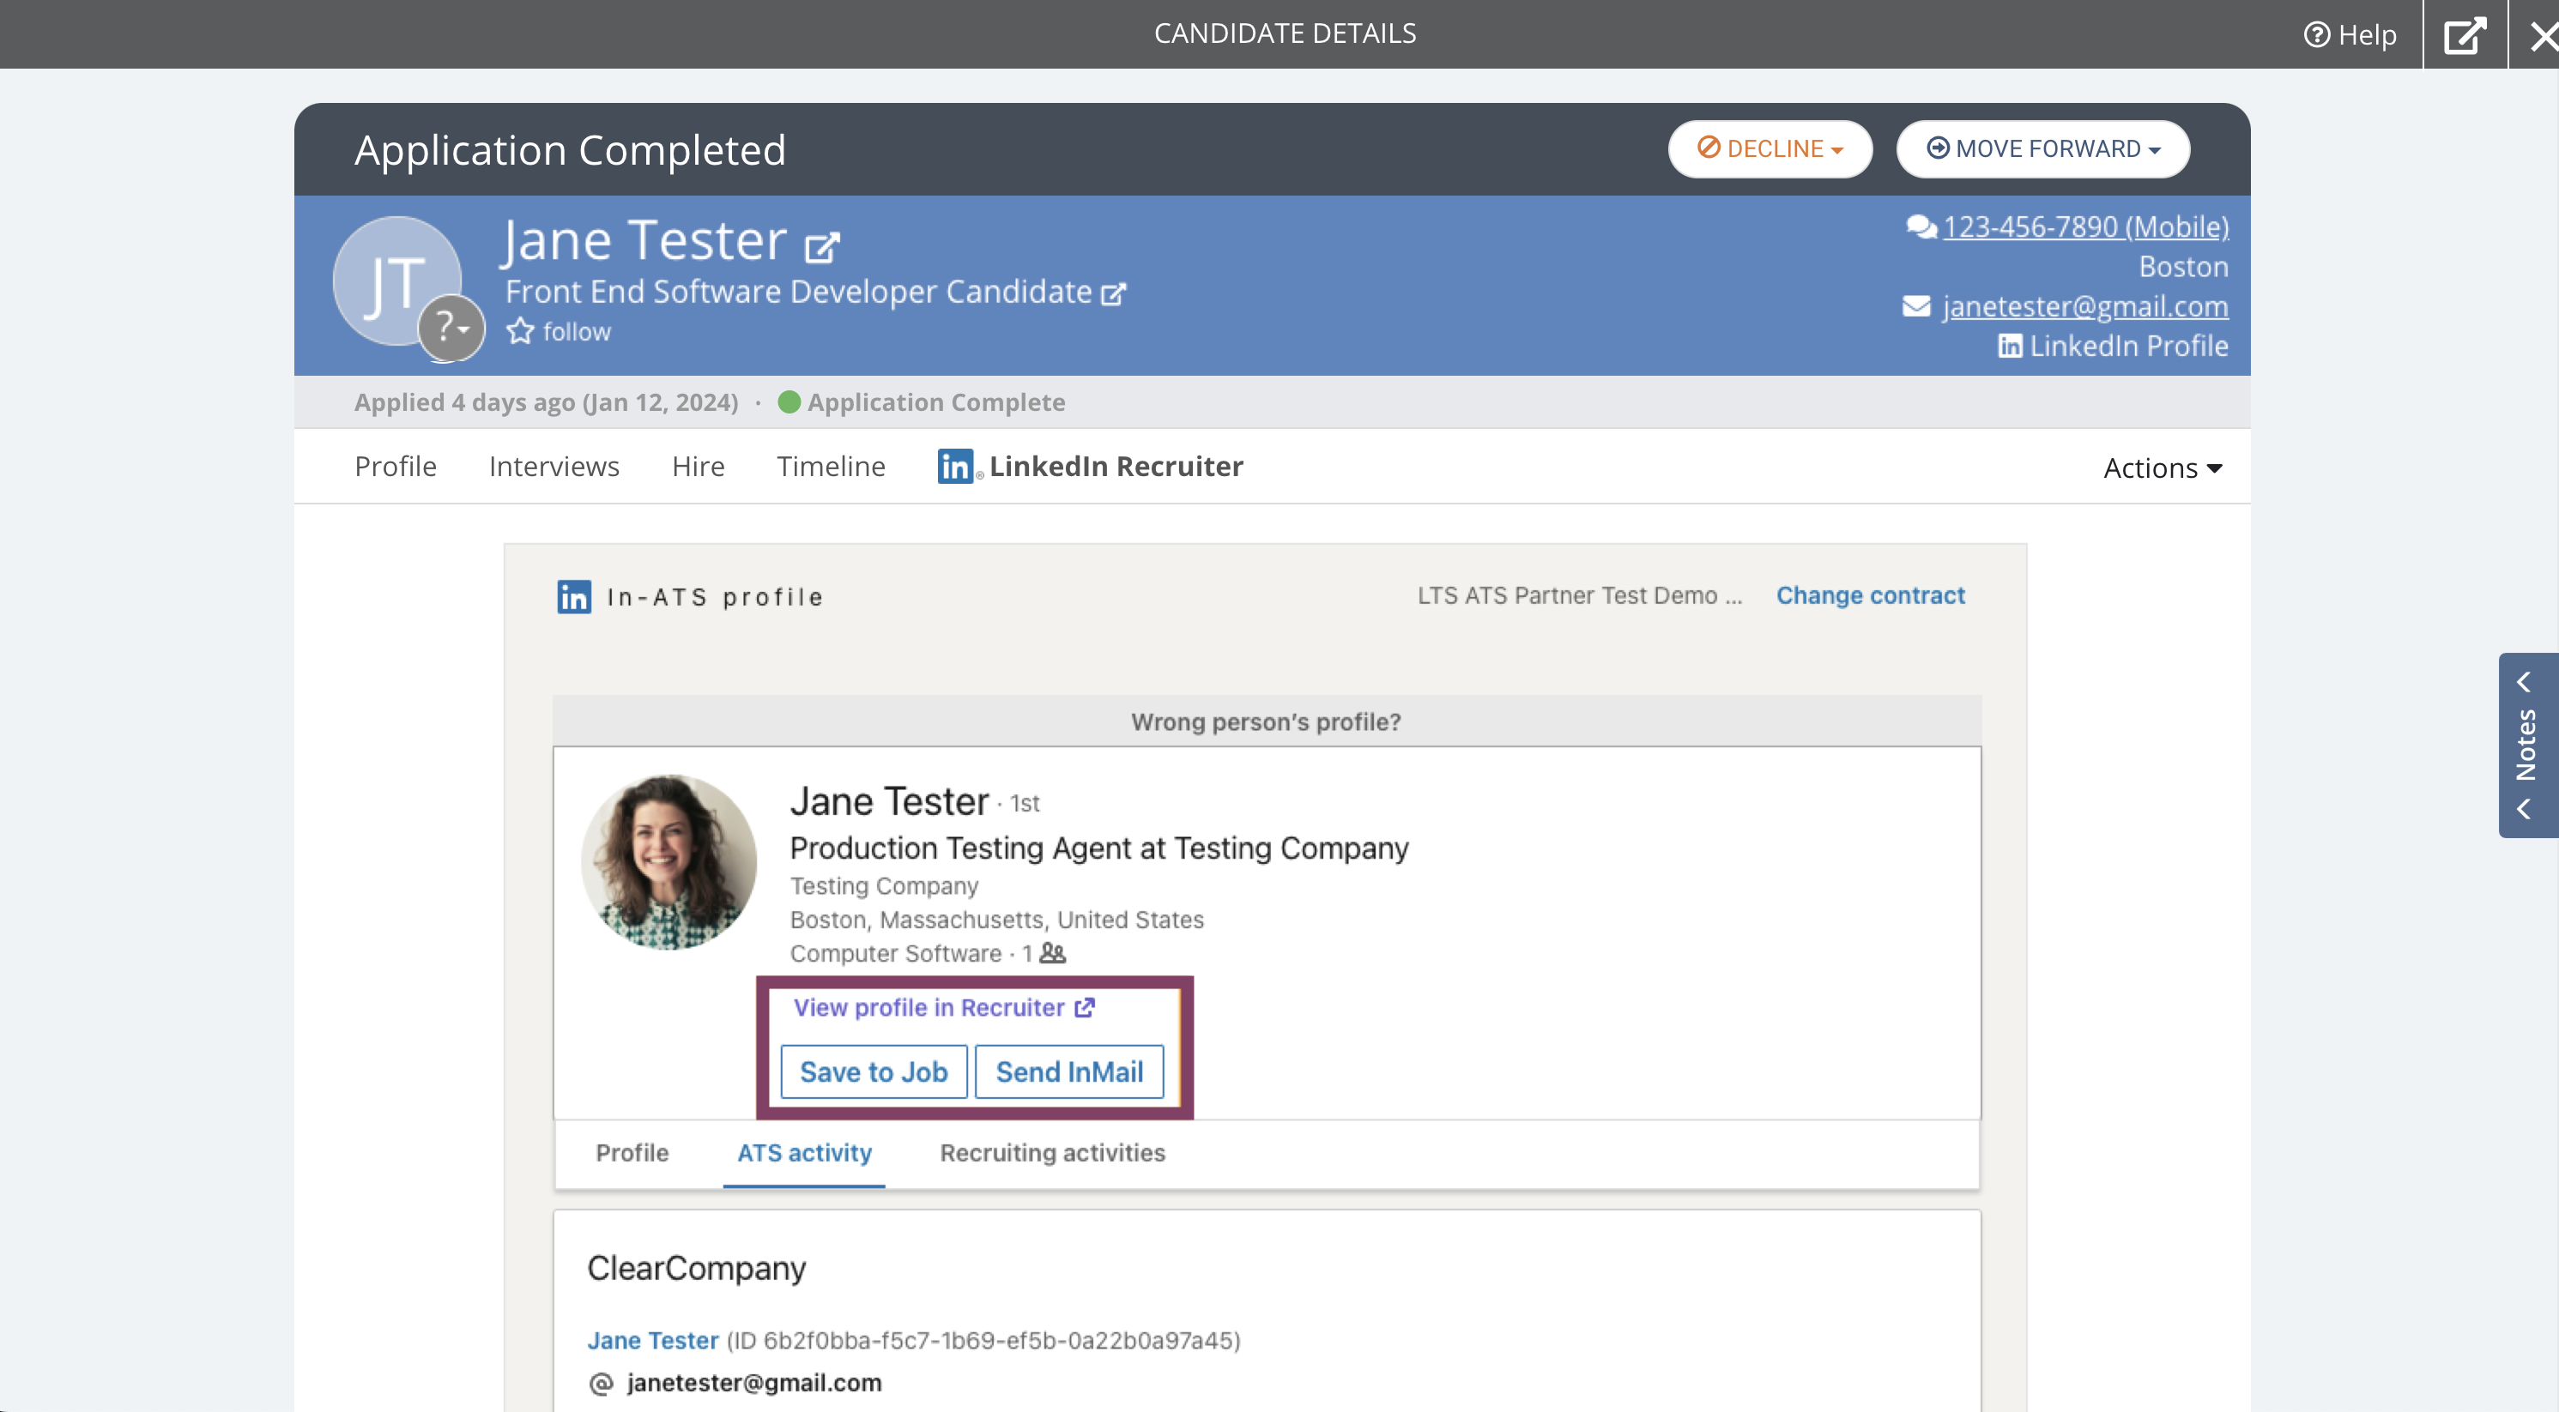Viewport: 2559px width, 1412px height.
Task: Click the Jane Tester name in blue header
Action: pyautogui.click(x=644, y=241)
